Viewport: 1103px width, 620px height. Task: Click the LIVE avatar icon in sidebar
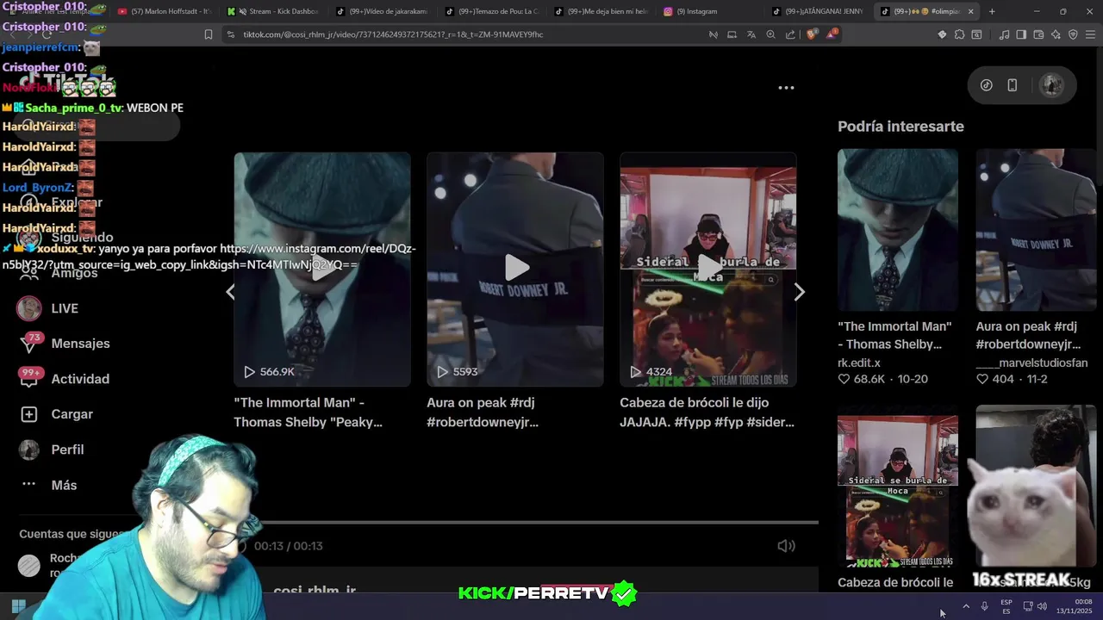click(29, 308)
